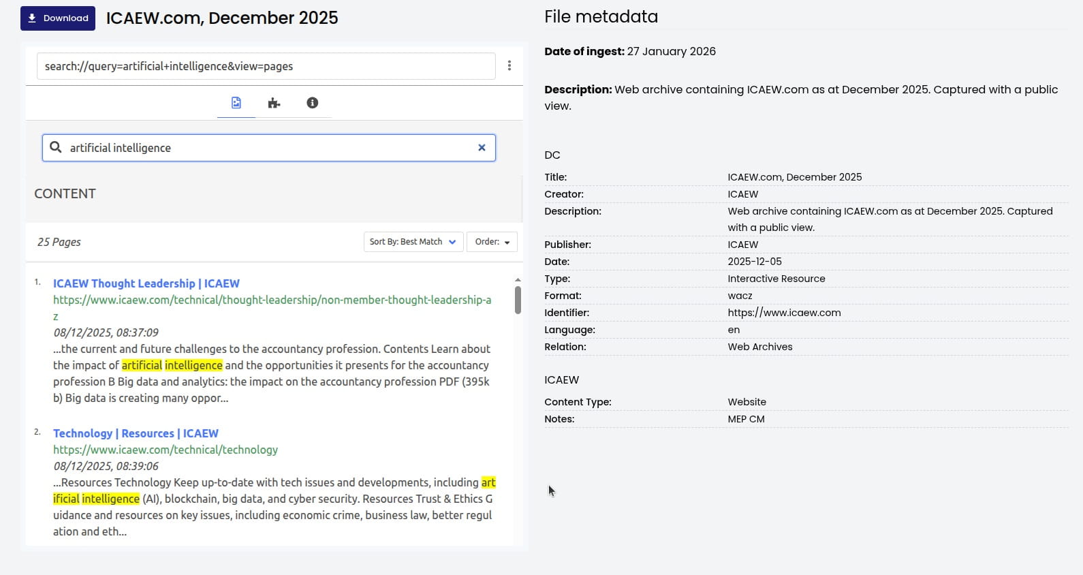1083x575 pixels.
Task: Select the timestamp 08/12/2025, 08:37:09
Action: click(106, 332)
